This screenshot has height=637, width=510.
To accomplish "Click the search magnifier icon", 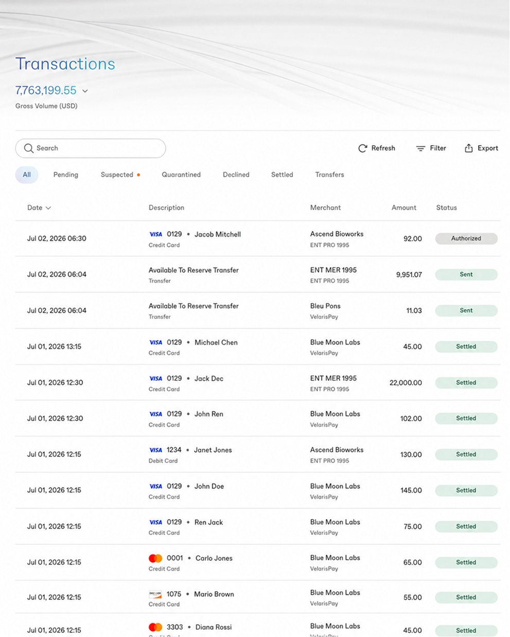I will [29, 148].
